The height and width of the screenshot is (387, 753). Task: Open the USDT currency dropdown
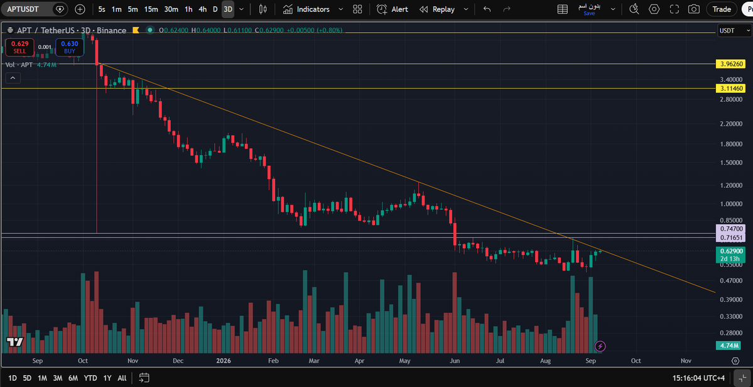click(734, 30)
